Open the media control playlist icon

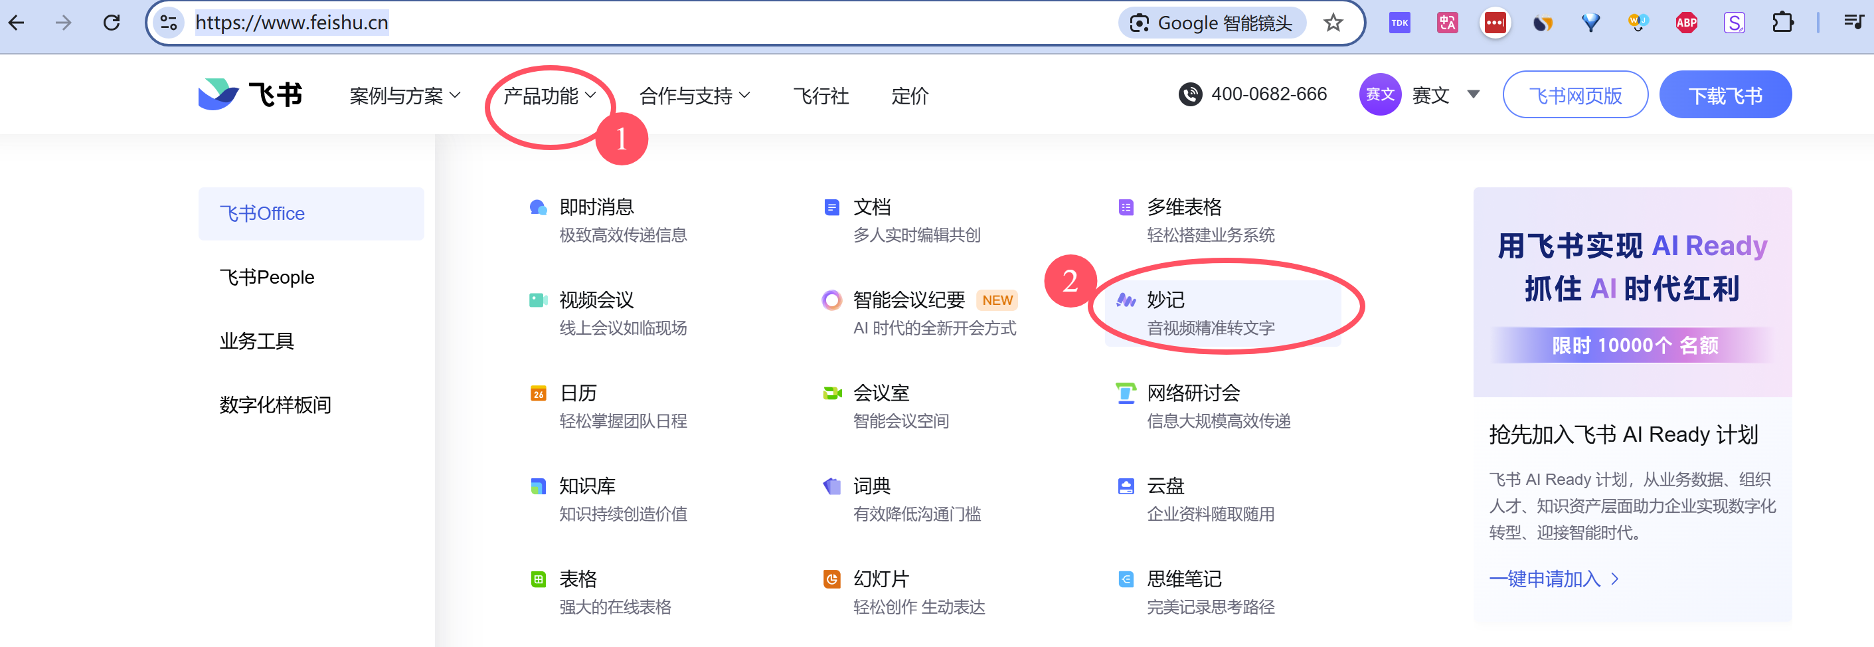coord(1854,22)
